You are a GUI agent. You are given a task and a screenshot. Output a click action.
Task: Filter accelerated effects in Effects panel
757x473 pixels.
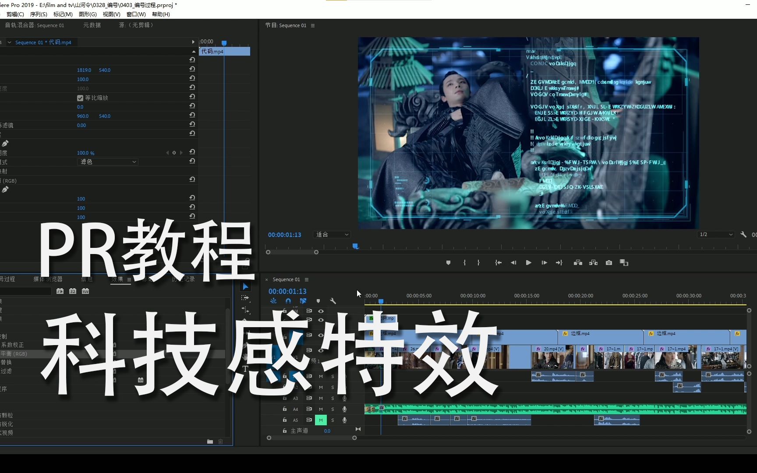[x=60, y=291]
